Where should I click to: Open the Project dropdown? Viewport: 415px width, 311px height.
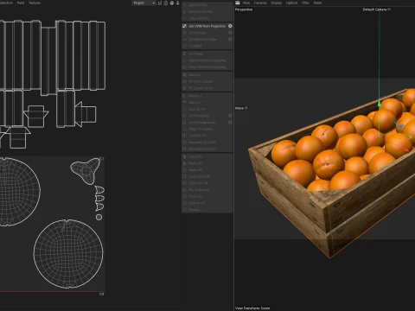[144, 3]
